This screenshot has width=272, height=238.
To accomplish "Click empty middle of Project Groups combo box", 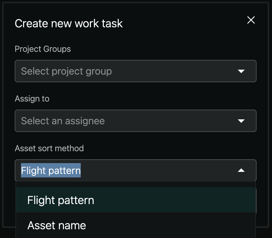I will click(168, 71).
